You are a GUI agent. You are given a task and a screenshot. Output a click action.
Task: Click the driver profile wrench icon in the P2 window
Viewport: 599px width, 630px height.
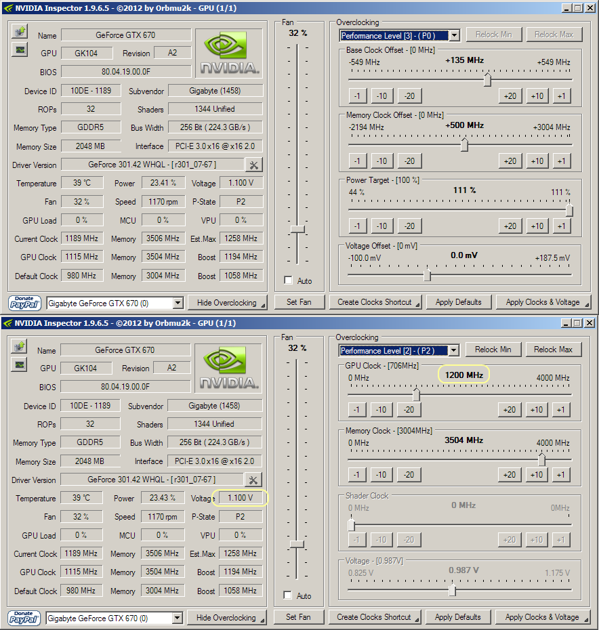pyautogui.click(x=253, y=480)
